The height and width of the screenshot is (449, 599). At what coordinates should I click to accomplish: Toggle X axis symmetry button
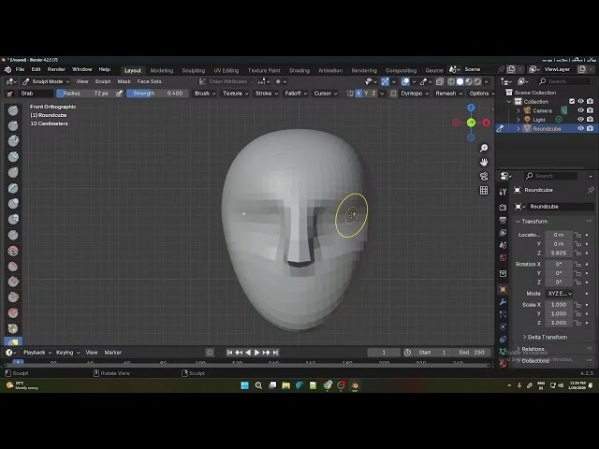(x=358, y=94)
